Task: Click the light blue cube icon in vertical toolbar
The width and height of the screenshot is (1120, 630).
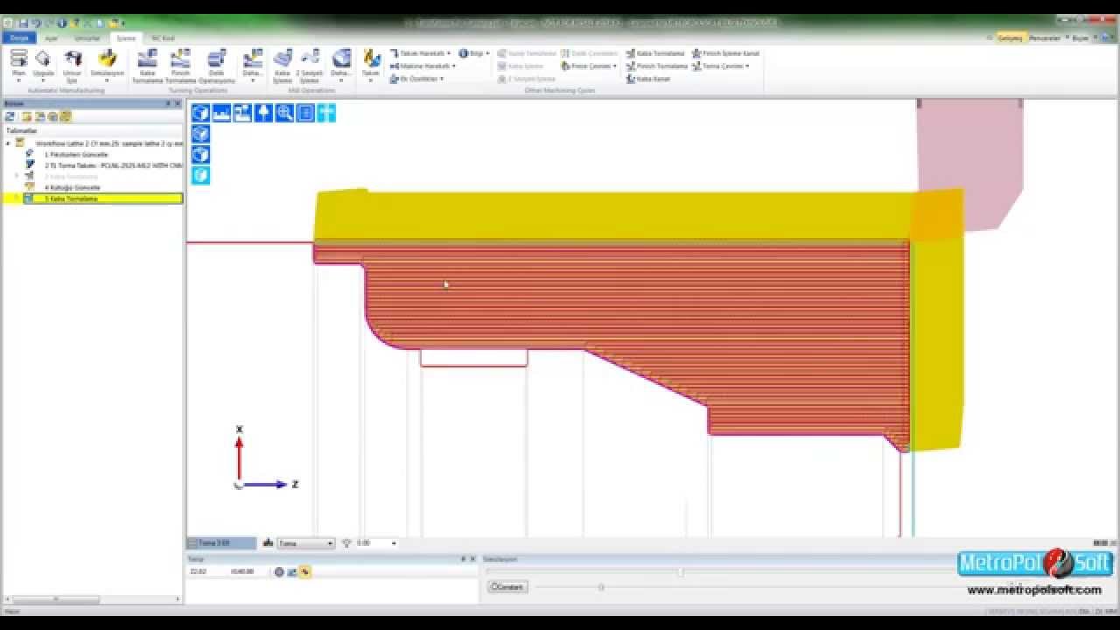Action: [200, 175]
